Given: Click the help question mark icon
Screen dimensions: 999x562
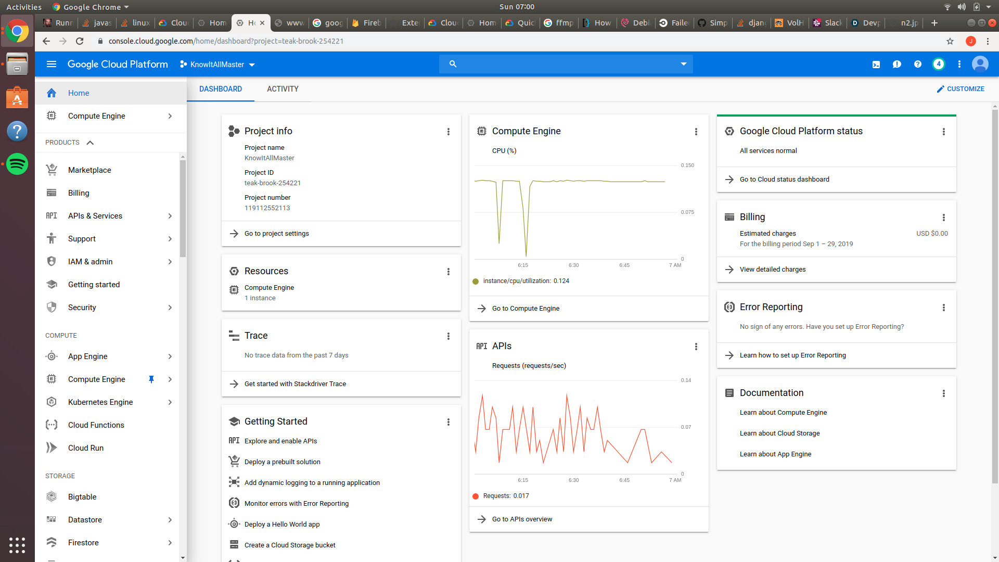Looking at the screenshot, I should pos(917,64).
